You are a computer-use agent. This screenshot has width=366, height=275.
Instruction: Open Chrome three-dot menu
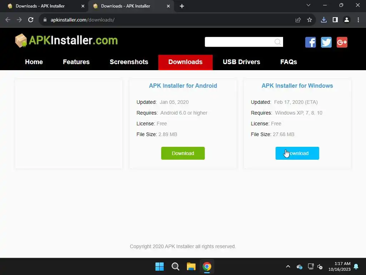(358, 20)
